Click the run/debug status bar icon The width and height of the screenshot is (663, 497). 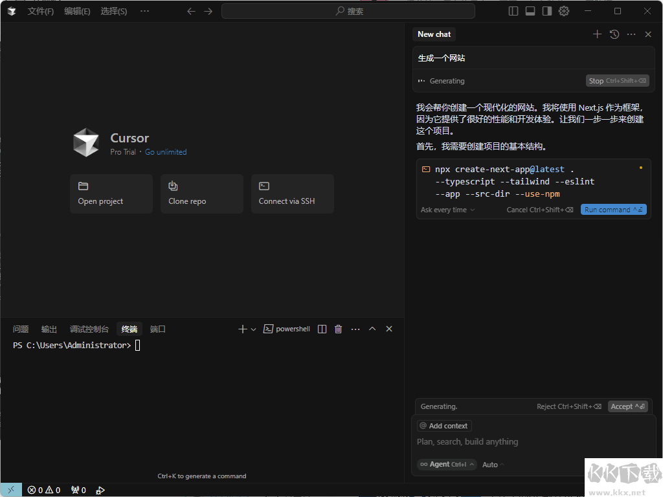click(100, 491)
